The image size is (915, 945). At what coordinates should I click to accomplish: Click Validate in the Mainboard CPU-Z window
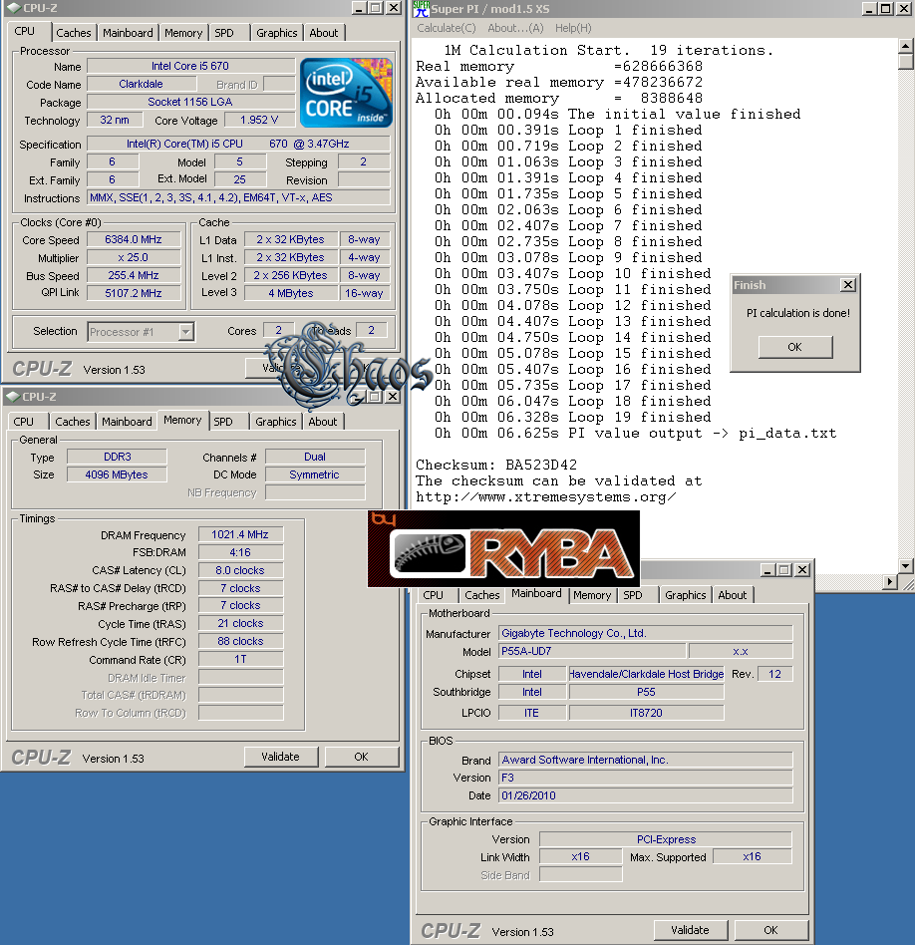tap(690, 930)
